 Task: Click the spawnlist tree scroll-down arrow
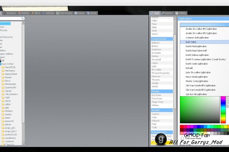pyautogui.click(x=23, y=144)
